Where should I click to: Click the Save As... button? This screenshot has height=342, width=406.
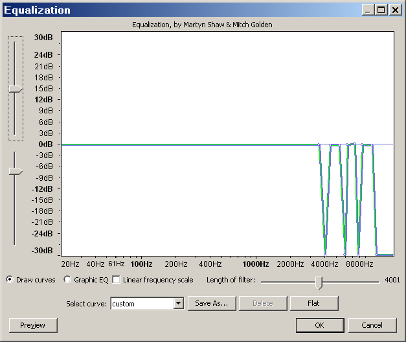[212, 303]
